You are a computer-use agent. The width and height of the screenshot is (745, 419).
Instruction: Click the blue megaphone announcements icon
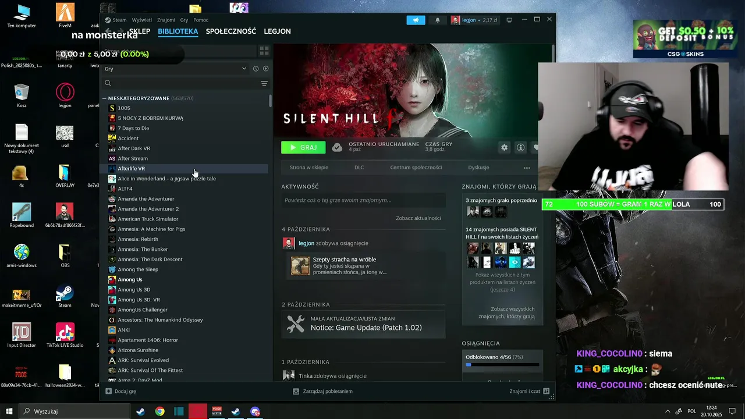[x=416, y=20]
